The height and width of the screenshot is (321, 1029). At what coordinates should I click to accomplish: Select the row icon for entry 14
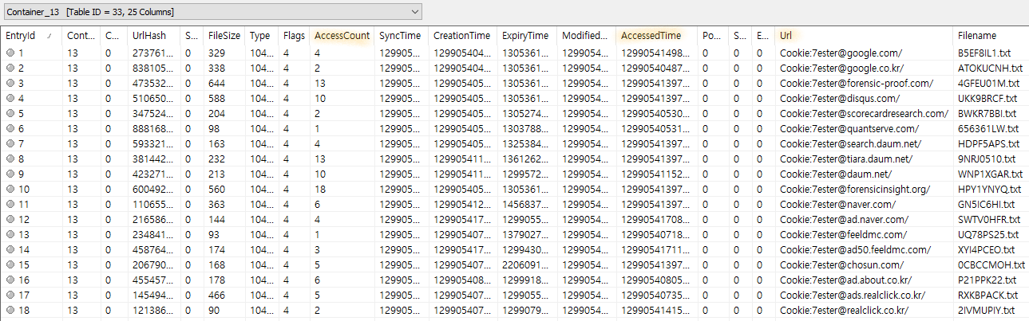coord(10,249)
